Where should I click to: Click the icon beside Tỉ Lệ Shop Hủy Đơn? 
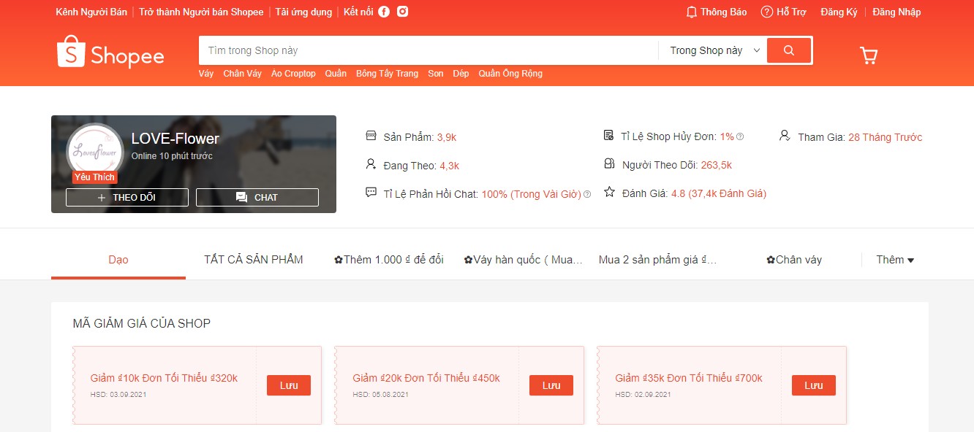608,136
